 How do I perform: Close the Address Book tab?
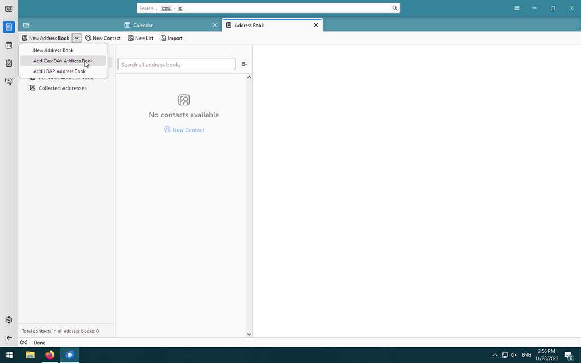pyautogui.click(x=316, y=25)
